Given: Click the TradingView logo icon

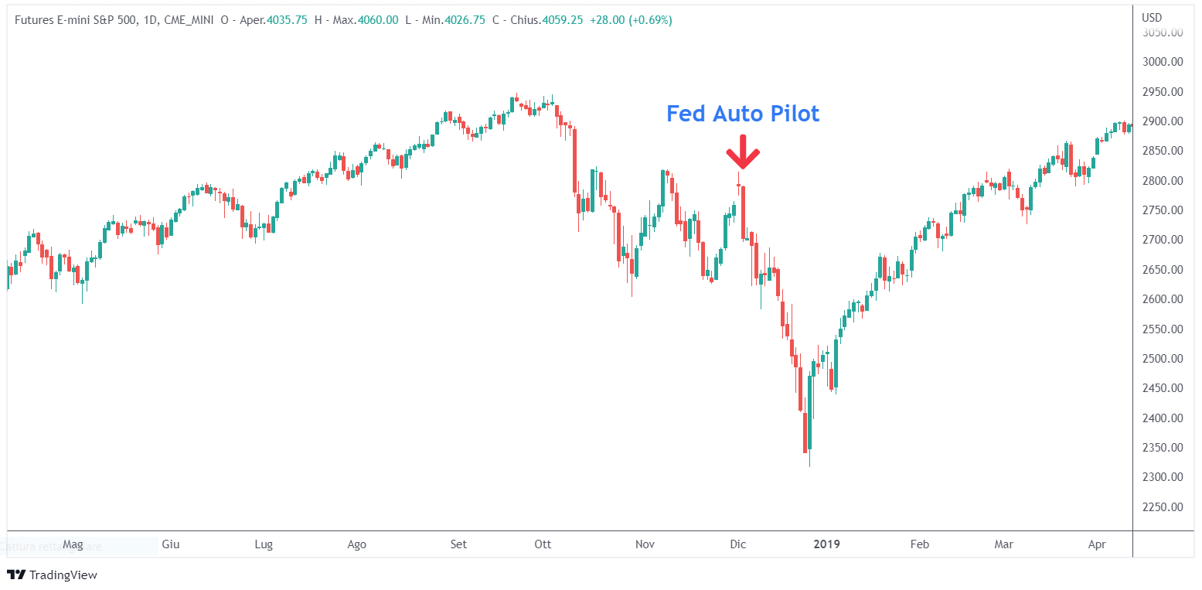Looking at the screenshot, I should pos(16,575).
